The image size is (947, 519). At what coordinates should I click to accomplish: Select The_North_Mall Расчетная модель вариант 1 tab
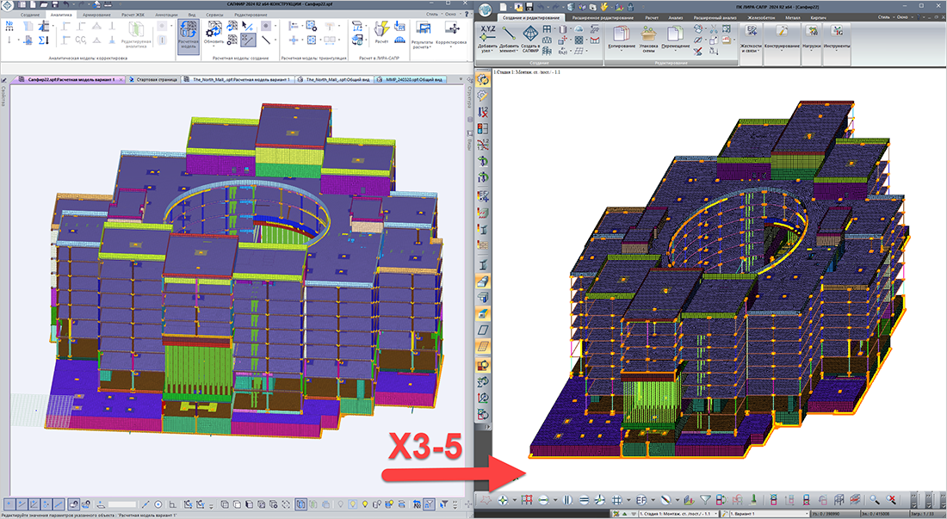click(x=237, y=79)
